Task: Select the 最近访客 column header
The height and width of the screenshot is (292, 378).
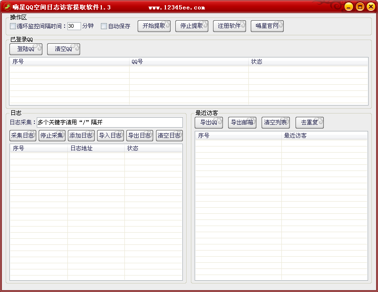Action: [324, 136]
